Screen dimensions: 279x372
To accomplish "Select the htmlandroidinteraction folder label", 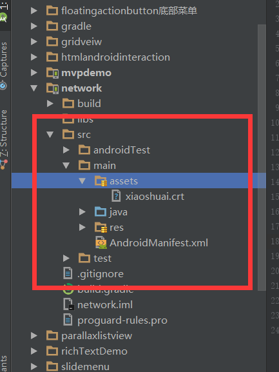I will click(x=116, y=57).
